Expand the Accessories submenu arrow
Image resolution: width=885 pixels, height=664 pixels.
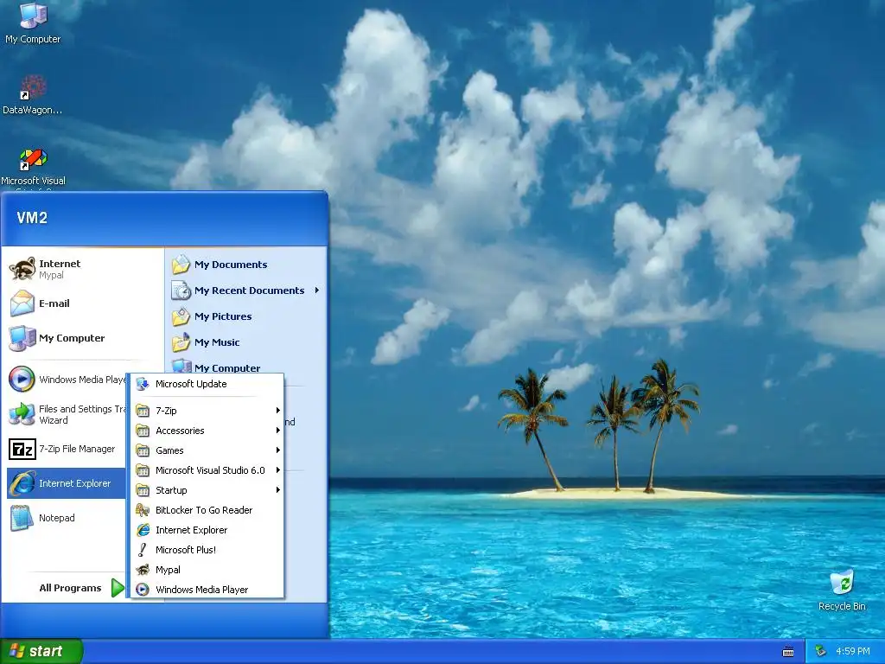point(277,431)
